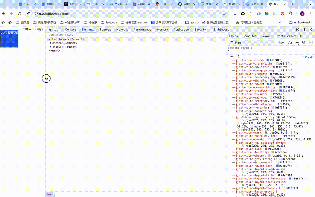Open color swatch for --jjext-color-brand

pos(268,60)
